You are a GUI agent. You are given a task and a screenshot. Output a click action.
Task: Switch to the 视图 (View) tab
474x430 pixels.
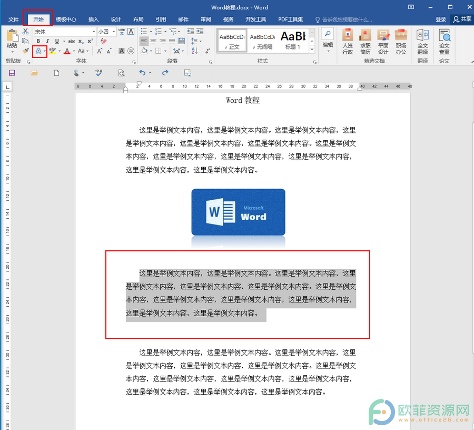[x=228, y=19]
